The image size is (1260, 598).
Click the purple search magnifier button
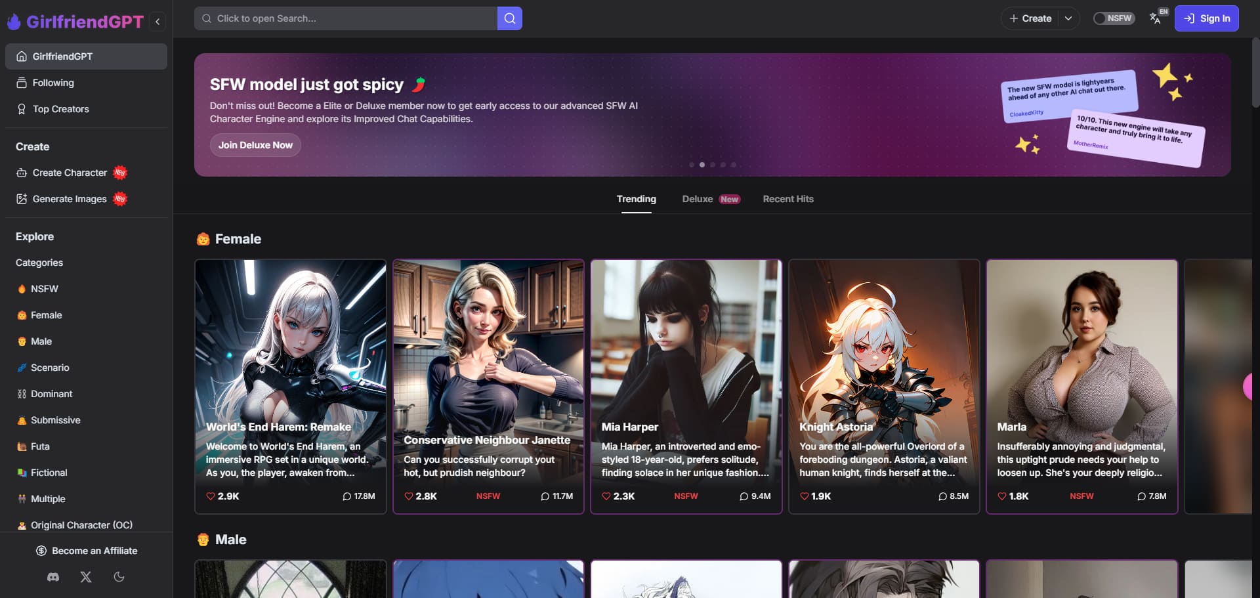(509, 18)
